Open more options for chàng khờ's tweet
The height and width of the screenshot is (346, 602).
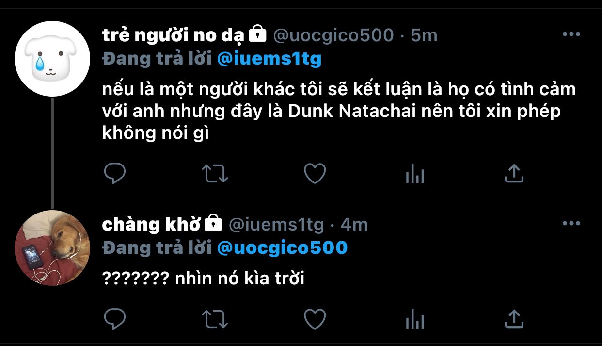click(571, 224)
